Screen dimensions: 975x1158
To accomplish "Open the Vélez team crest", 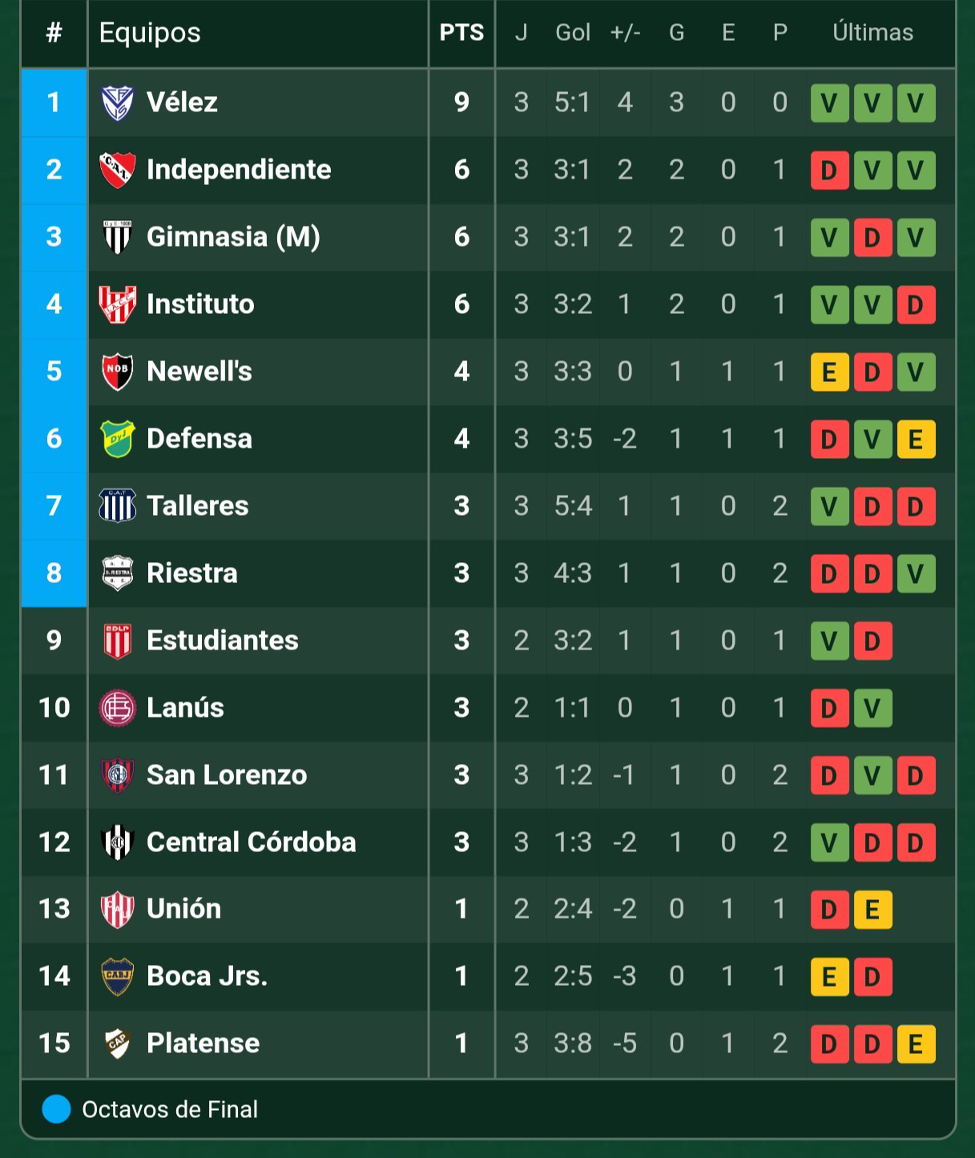I will (118, 103).
